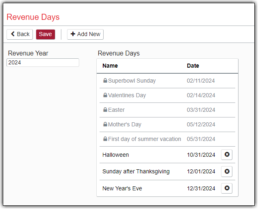Viewport: 258px width, 209px height.
Task: Click the Halloween date 10/31/2024
Action: [x=201, y=155]
